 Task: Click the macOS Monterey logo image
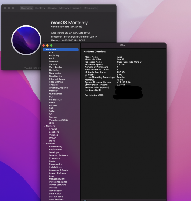pyautogui.click(x=26, y=40)
